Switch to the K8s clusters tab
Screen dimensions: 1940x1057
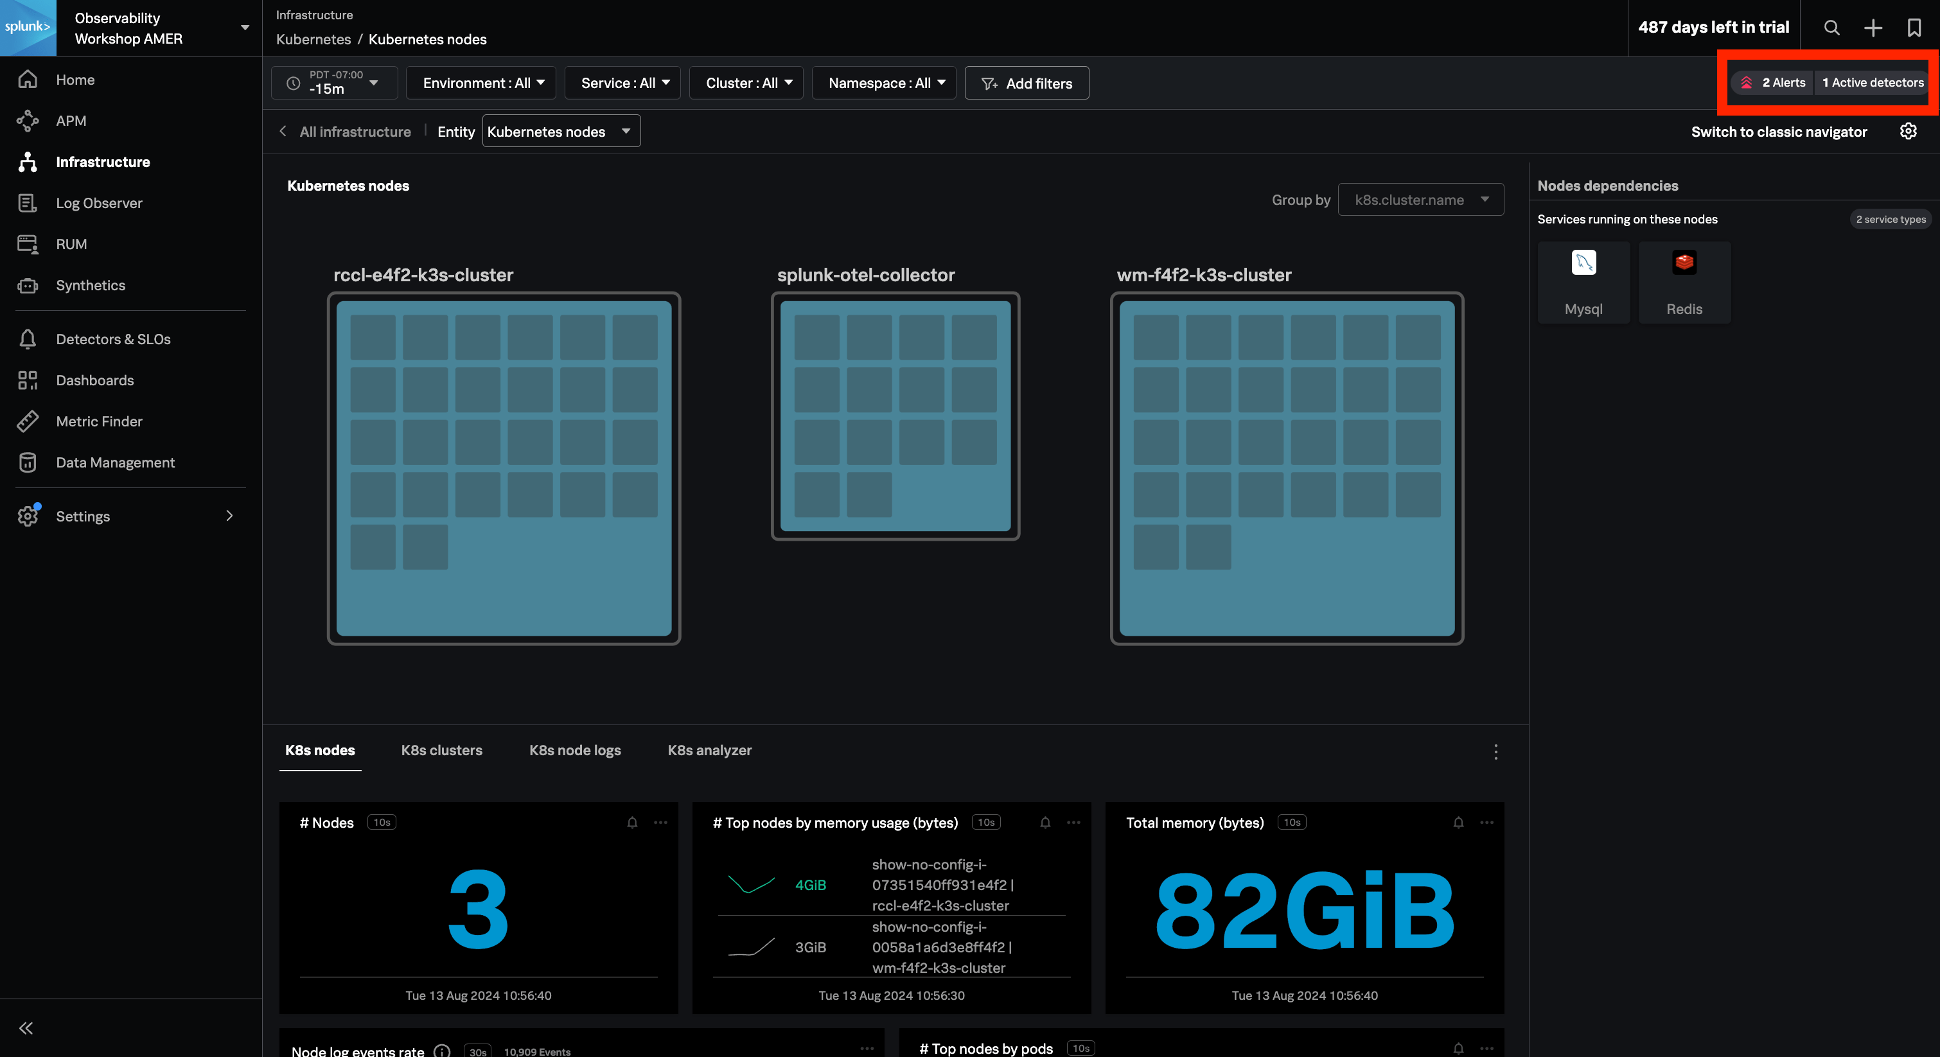tap(441, 750)
